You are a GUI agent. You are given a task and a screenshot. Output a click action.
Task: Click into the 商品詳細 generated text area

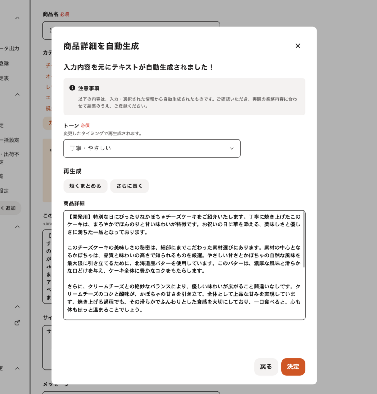tap(184, 265)
